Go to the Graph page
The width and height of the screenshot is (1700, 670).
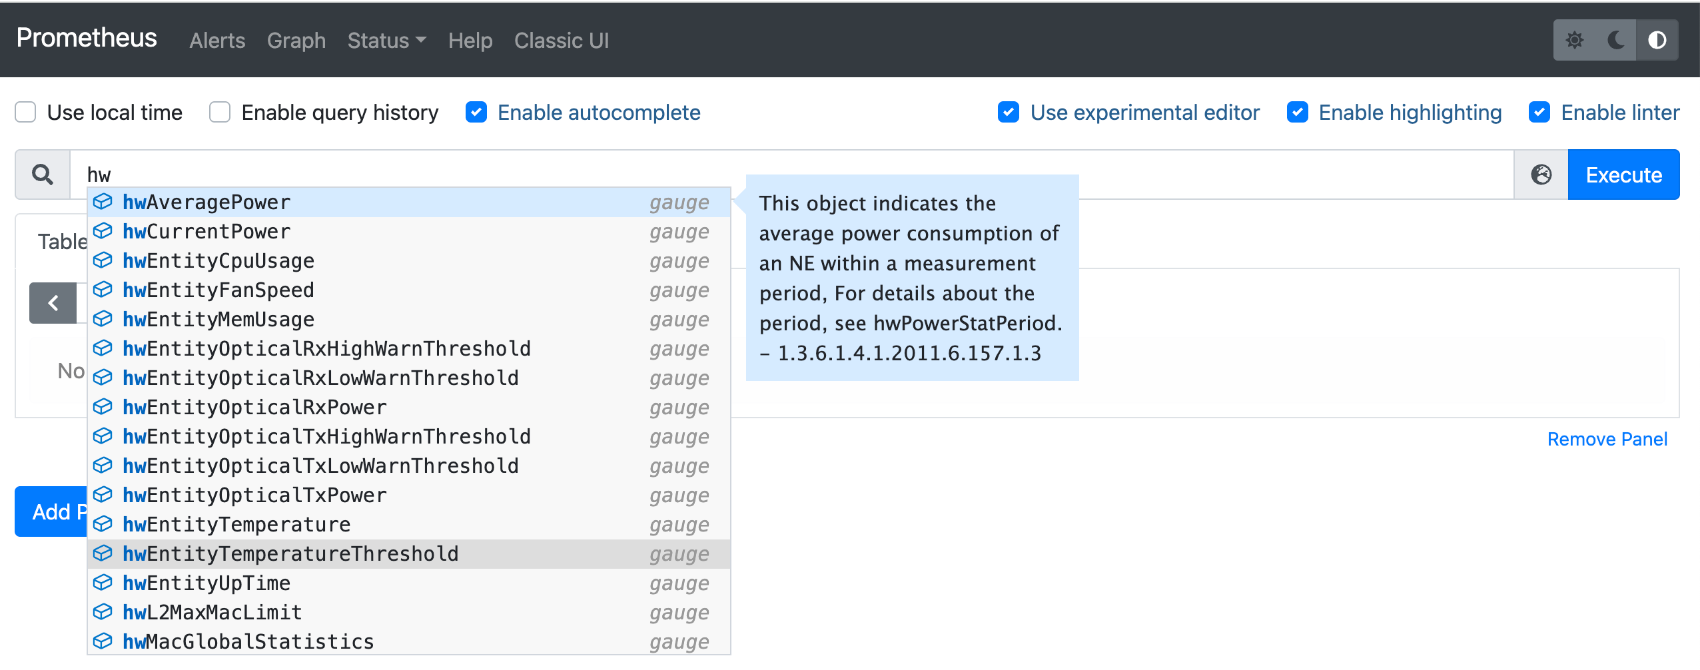296,41
